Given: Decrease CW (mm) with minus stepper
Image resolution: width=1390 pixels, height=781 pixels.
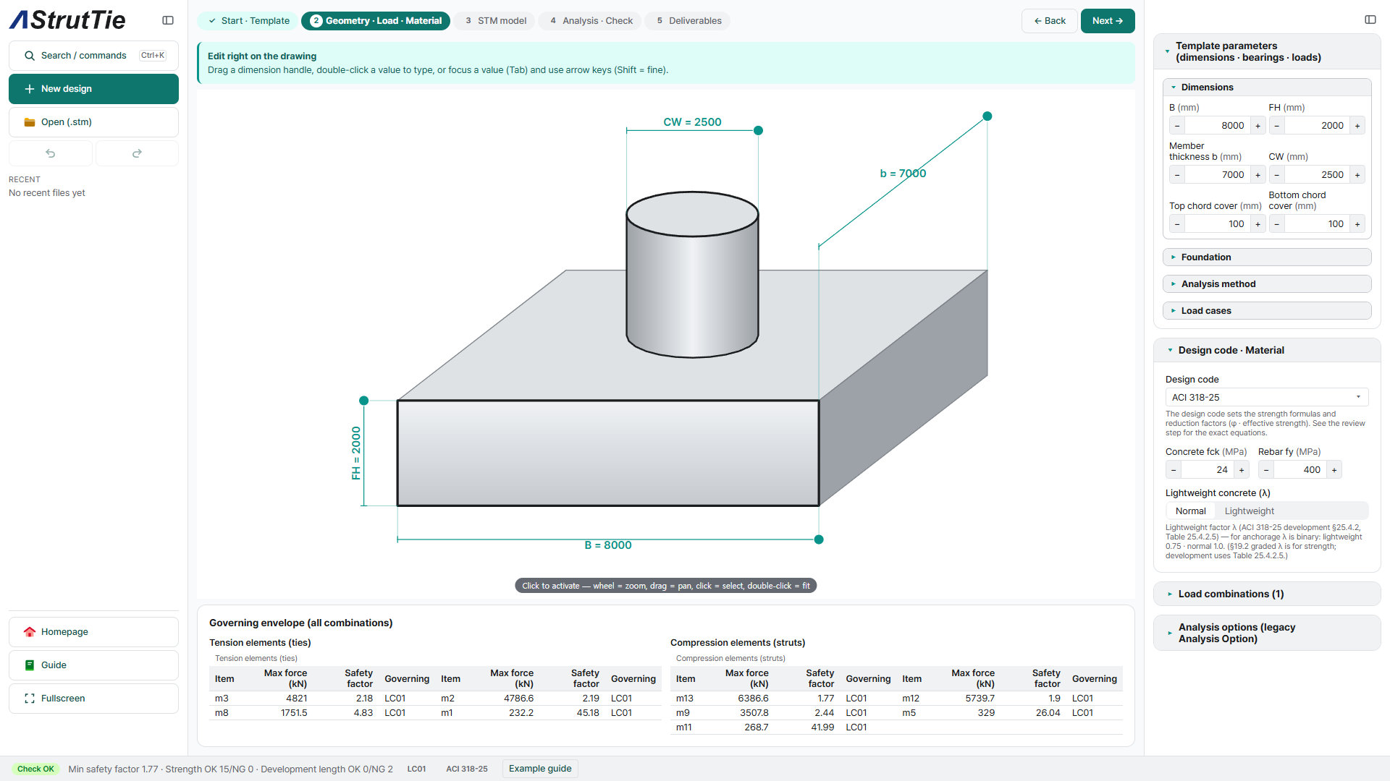Looking at the screenshot, I should click(x=1277, y=175).
